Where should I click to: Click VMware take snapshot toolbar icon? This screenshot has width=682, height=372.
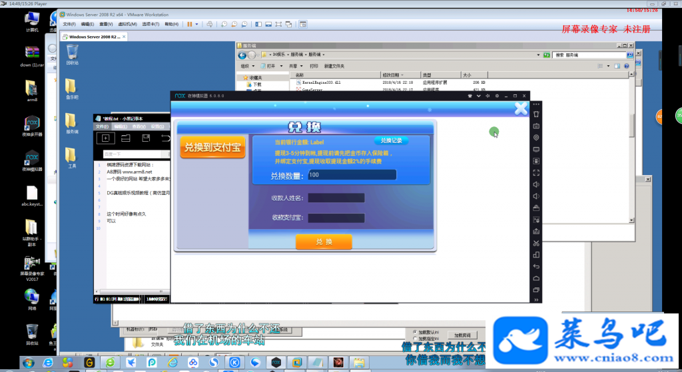224,25
